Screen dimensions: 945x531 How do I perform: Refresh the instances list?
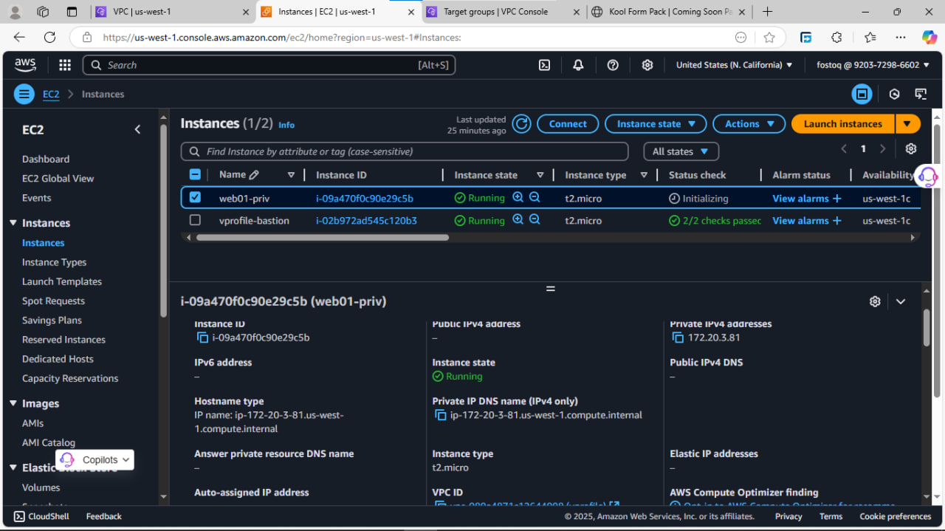(522, 124)
